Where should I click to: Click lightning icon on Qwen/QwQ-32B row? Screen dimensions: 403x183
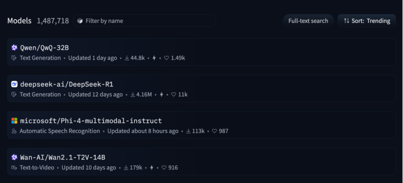coord(154,58)
